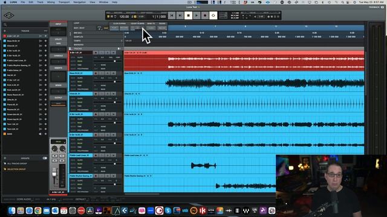Open POLYPHONIC dropdown on A Gtr 1.01_01 track
Image resolution: width=387 pixels, height=217 pixels.
pos(83,69)
